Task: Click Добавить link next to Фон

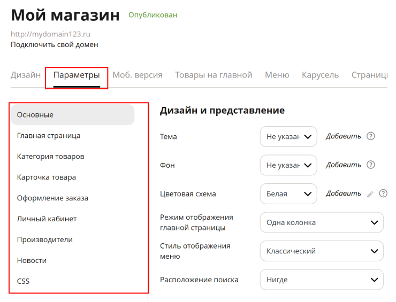Action: [343, 165]
